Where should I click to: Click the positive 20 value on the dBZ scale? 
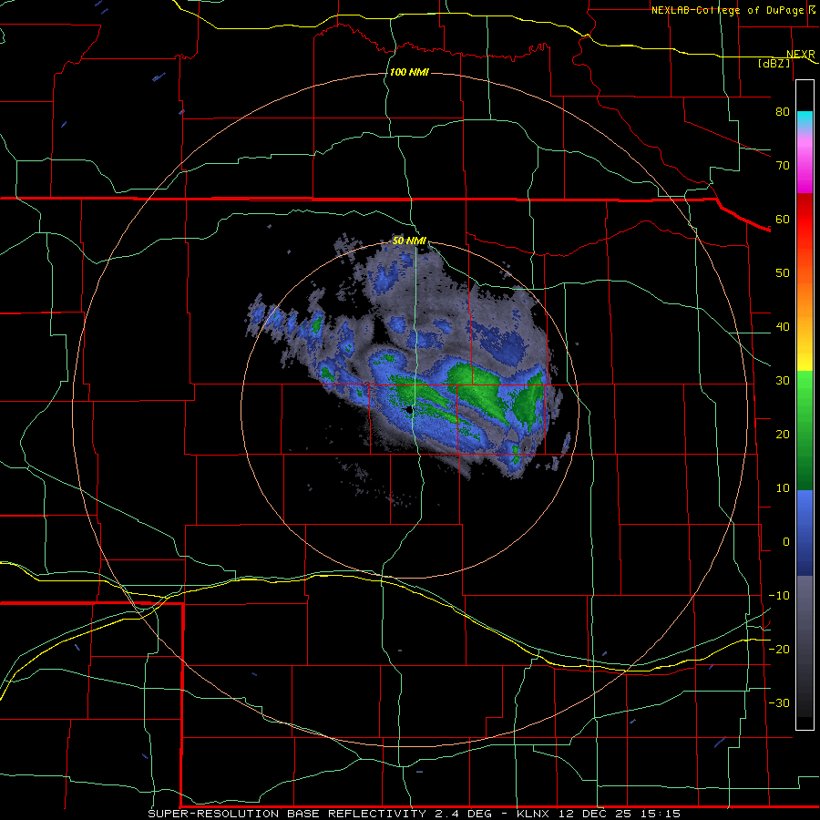pyautogui.click(x=783, y=434)
